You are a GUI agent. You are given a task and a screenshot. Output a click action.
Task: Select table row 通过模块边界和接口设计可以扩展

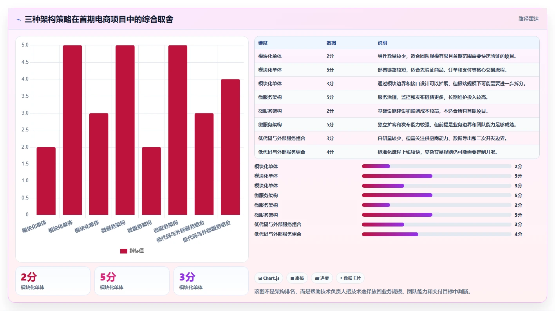pyautogui.click(x=397, y=84)
